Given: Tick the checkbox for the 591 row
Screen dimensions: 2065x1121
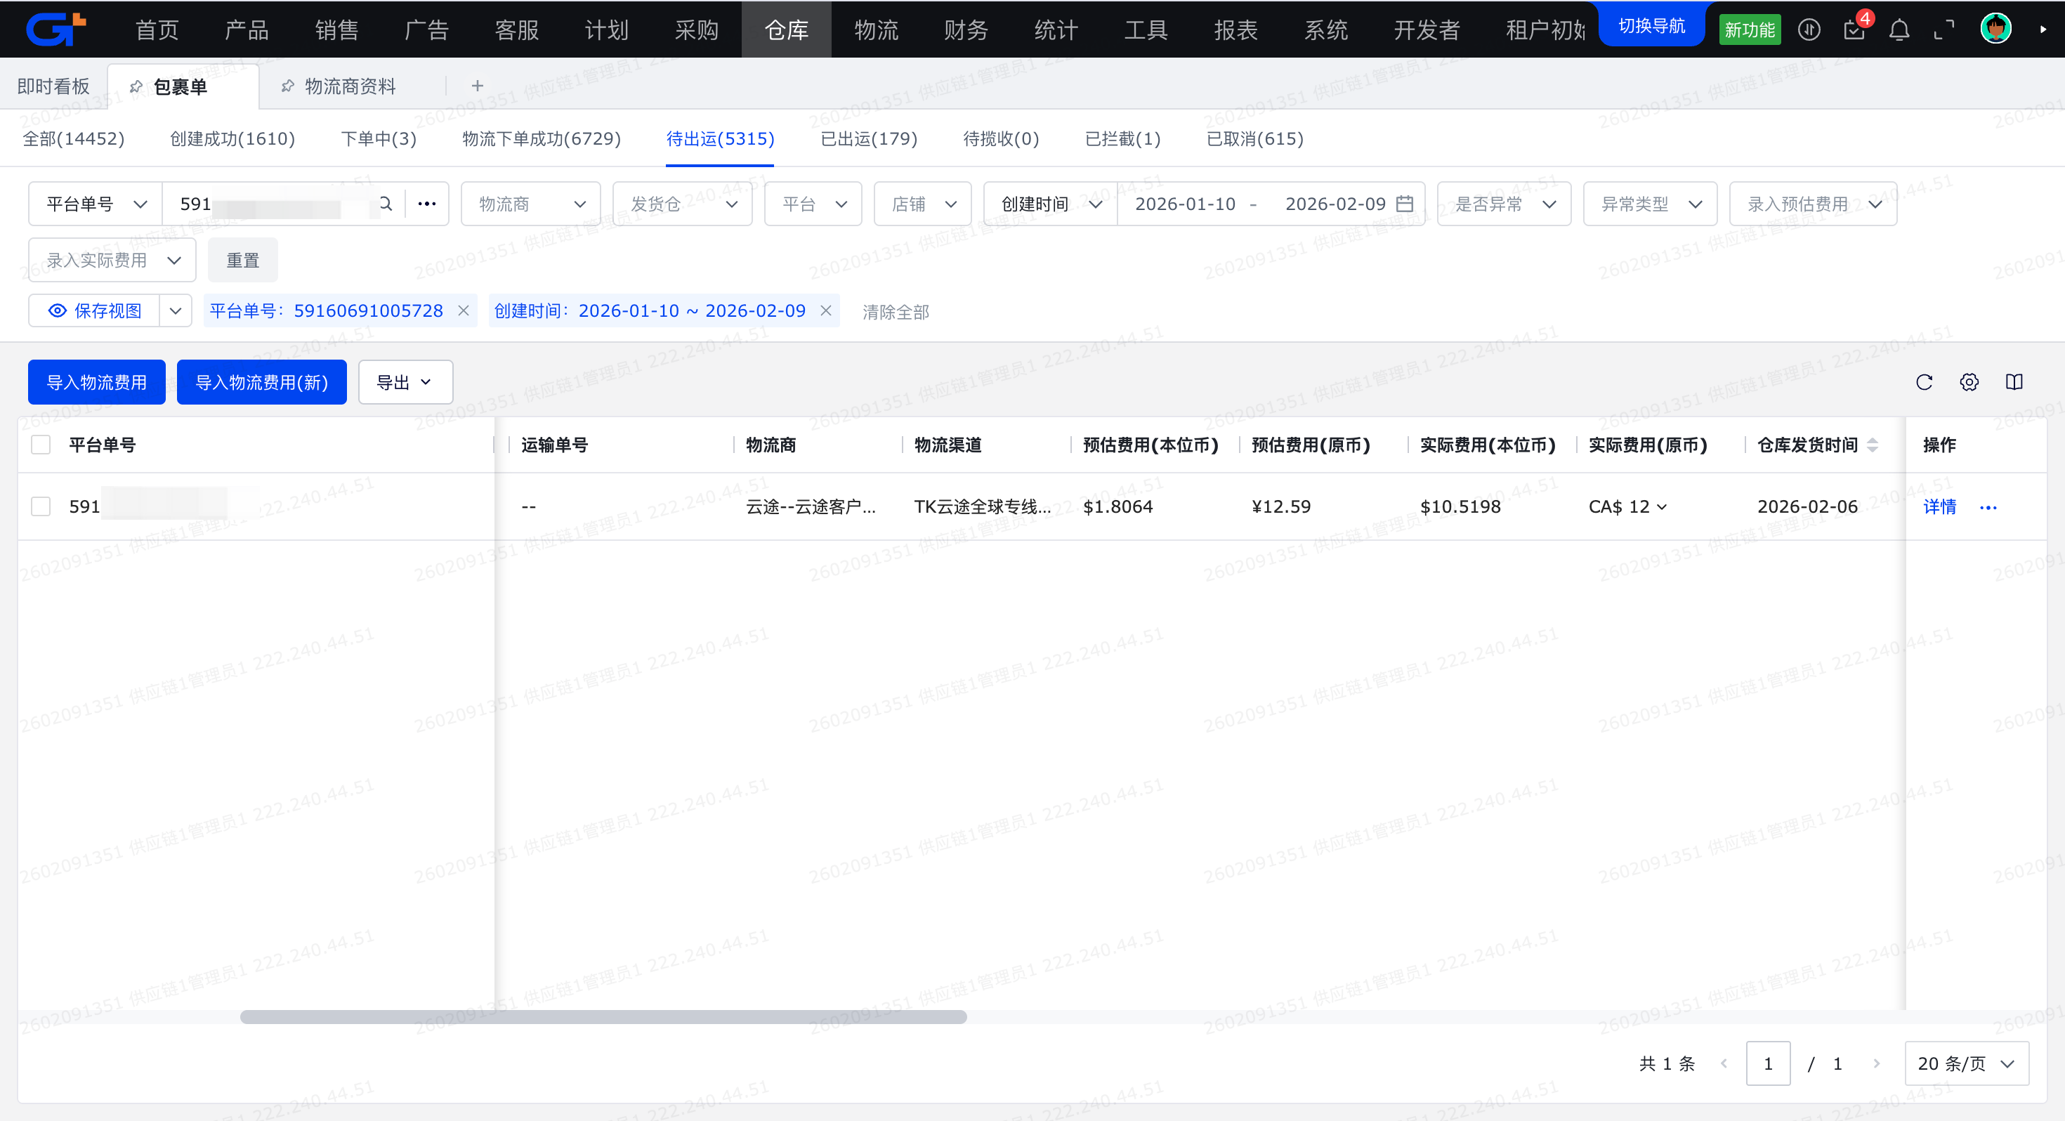Looking at the screenshot, I should tap(41, 507).
